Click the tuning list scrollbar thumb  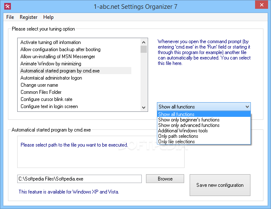pyautogui.click(x=143, y=49)
